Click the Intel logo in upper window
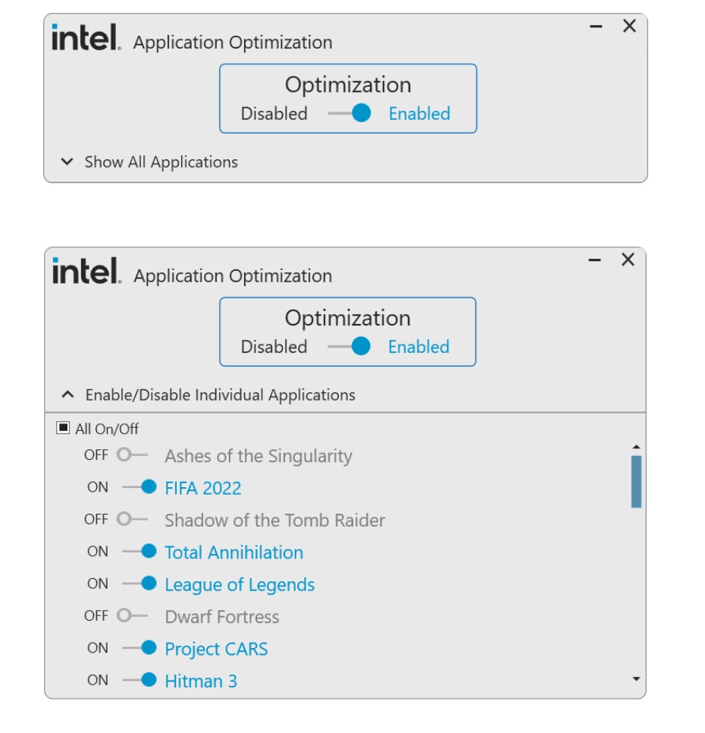 pos(86,37)
